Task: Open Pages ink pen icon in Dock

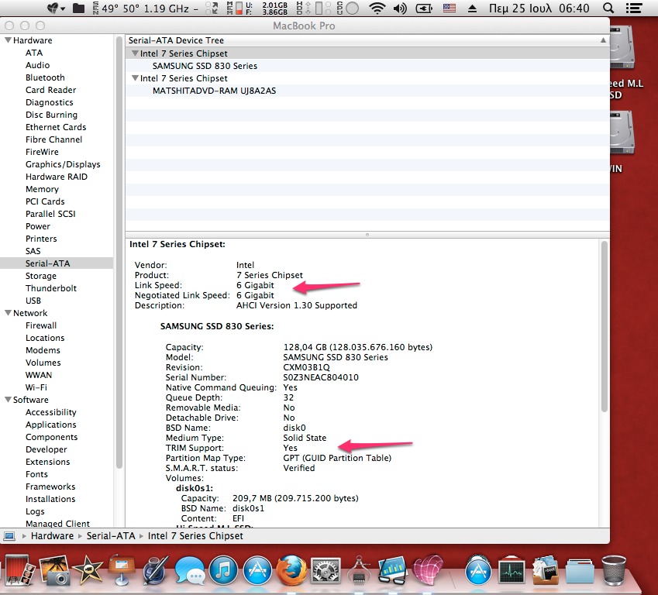Action: (x=155, y=570)
